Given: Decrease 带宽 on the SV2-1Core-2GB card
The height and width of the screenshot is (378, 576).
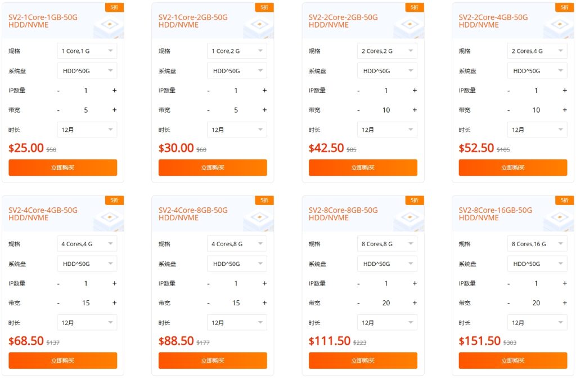Looking at the screenshot, I should coord(208,109).
